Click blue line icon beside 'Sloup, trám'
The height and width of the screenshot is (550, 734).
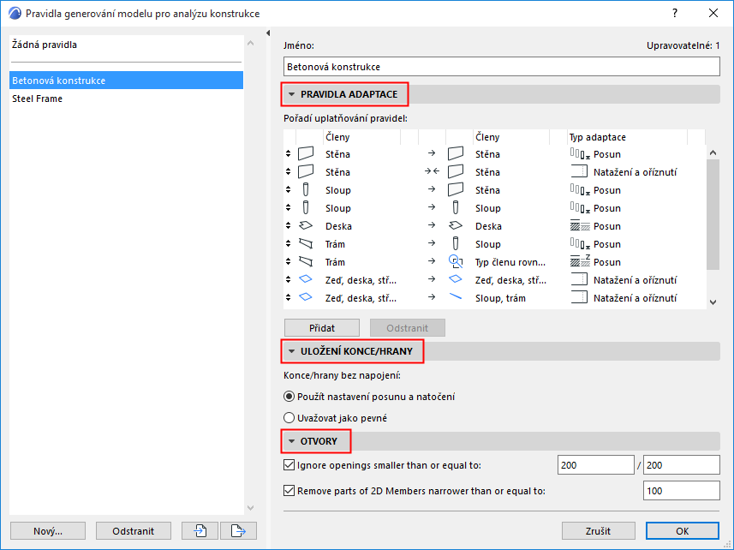[x=456, y=298]
